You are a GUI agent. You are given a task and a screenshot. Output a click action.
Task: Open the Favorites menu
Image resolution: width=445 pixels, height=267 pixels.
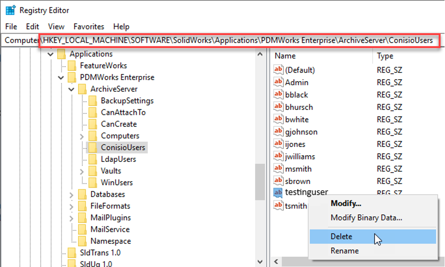tap(89, 27)
